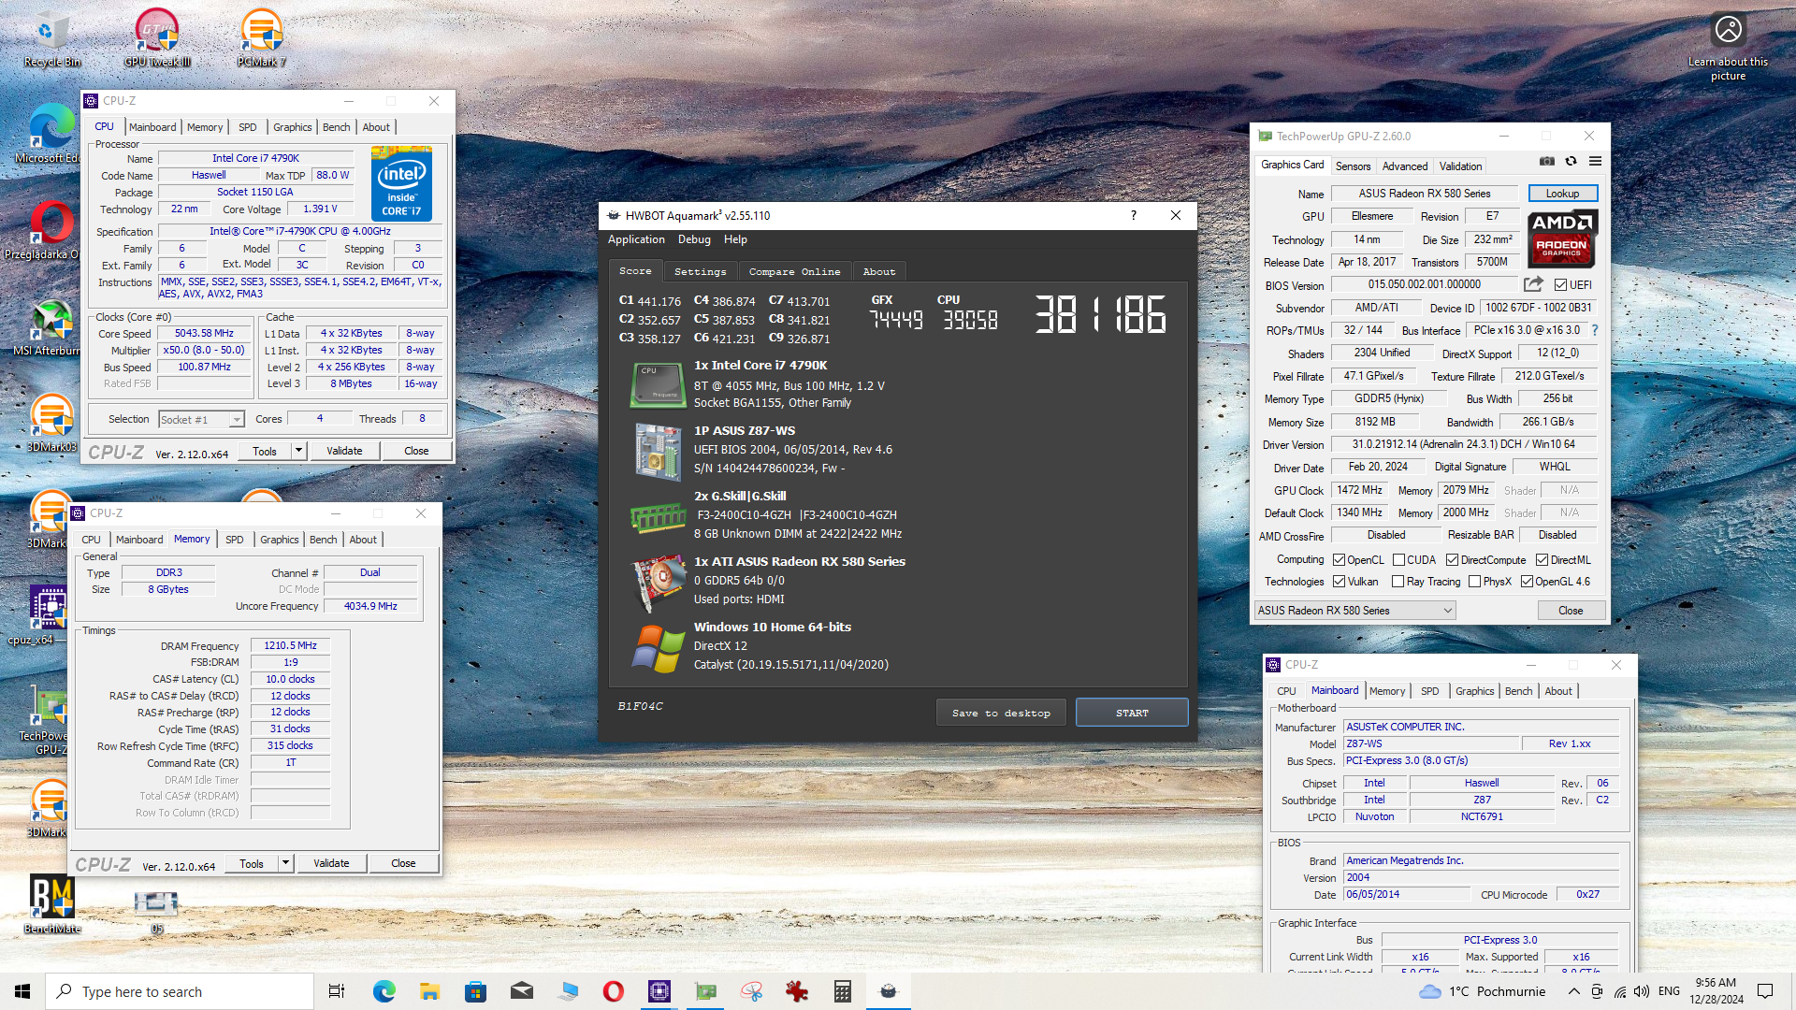The width and height of the screenshot is (1796, 1010).
Task: Toggle DirectML checkbox in GPU-Z
Action: [x=1542, y=560]
